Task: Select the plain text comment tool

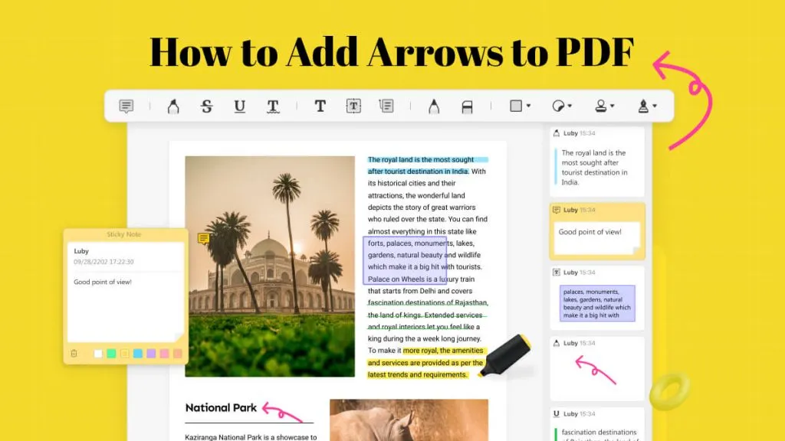Action: (320, 106)
